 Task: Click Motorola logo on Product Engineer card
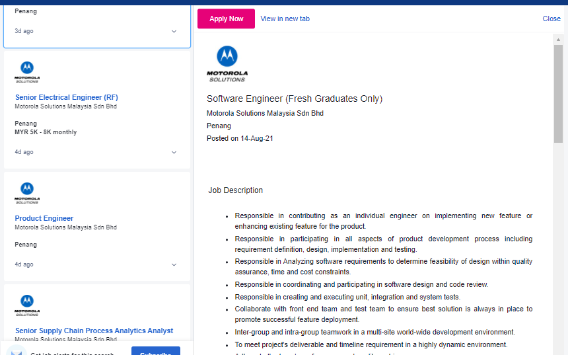point(27,193)
